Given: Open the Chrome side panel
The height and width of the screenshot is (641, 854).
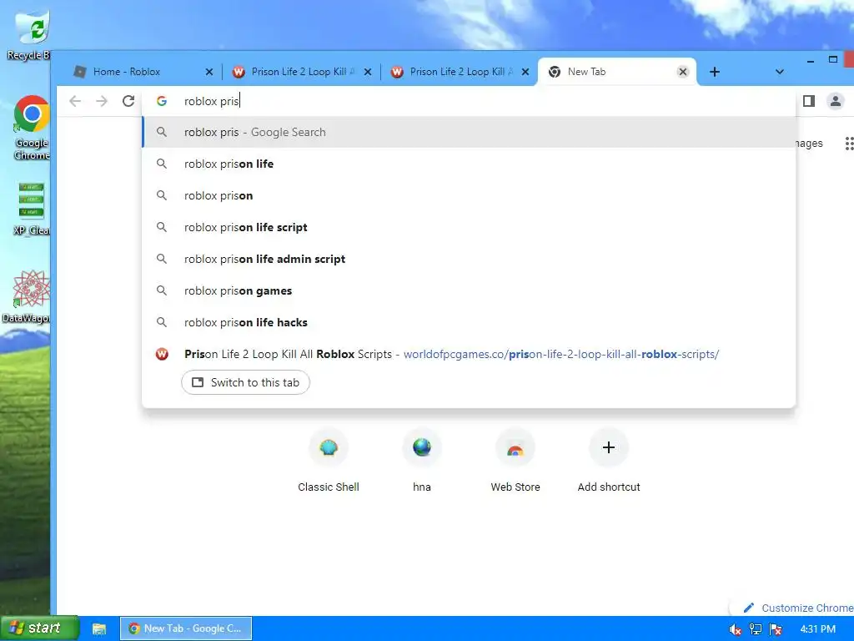Looking at the screenshot, I should tap(809, 101).
